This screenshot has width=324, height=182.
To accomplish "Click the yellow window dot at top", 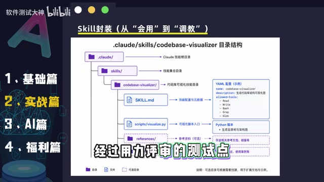I will tap(92, 10).
